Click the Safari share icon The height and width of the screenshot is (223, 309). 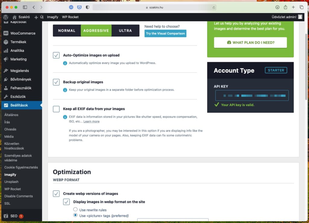(x=285, y=7)
